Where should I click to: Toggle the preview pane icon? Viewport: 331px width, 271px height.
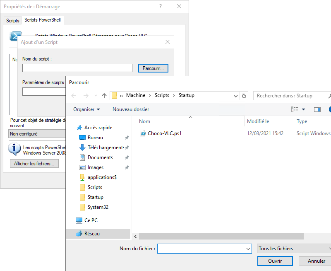(317, 109)
